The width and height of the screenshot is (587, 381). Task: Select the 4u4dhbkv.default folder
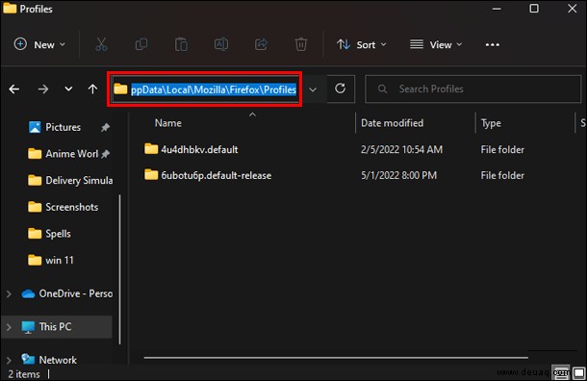(x=199, y=150)
